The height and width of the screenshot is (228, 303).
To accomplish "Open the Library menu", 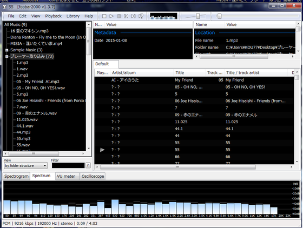I will pos(73,16).
